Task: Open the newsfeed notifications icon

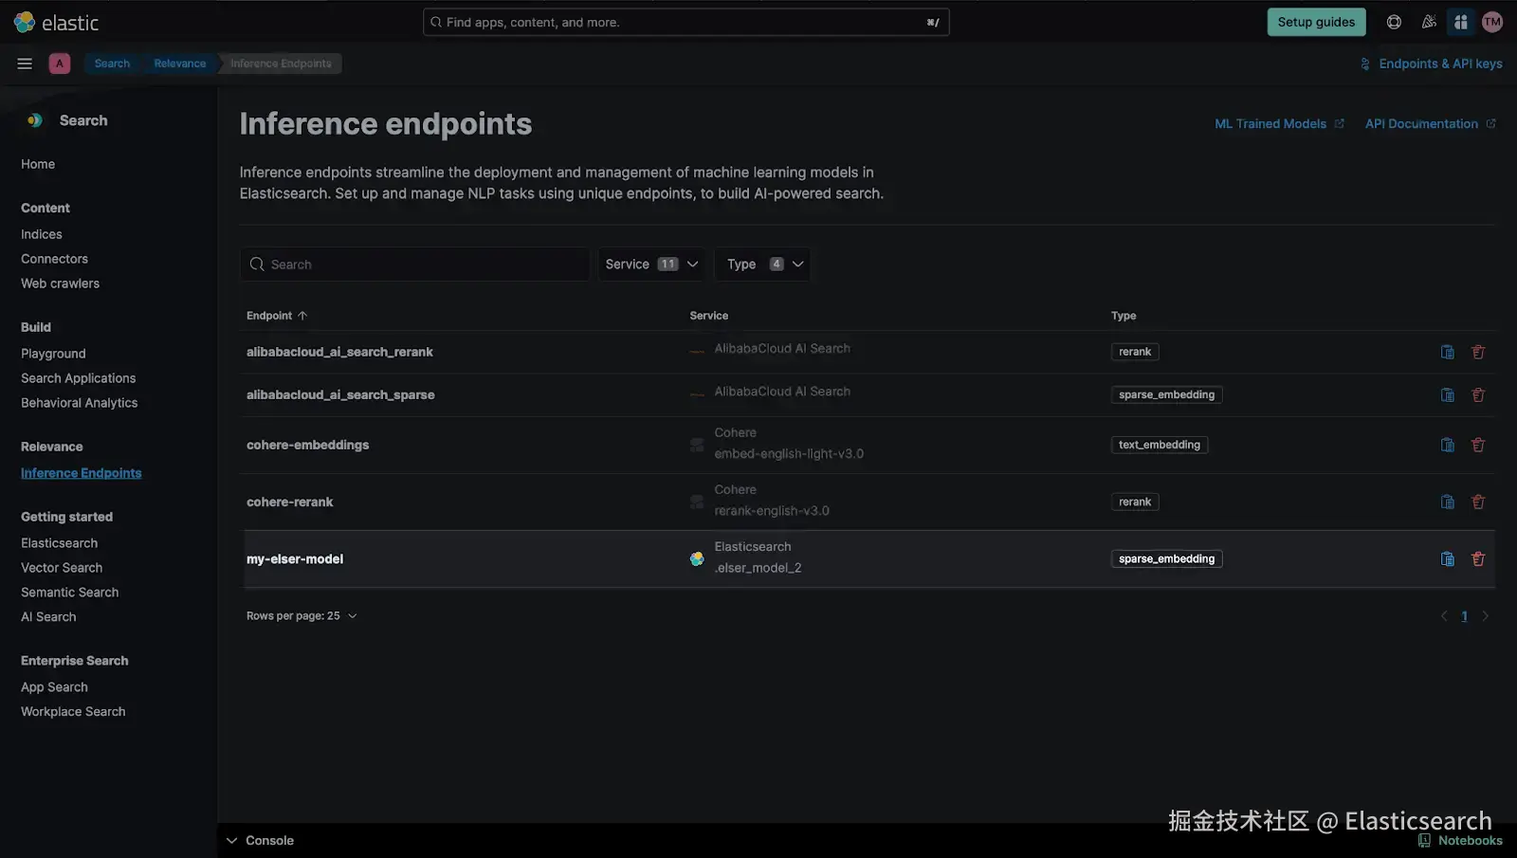Action: pyautogui.click(x=1429, y=22)
